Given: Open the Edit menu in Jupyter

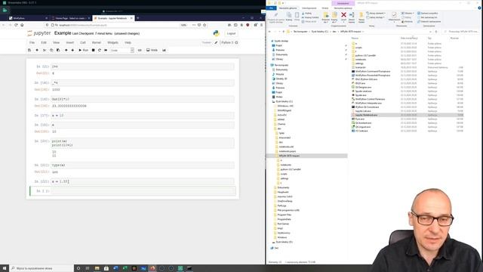Looking at the screenshot, I should tap(44, 42).
